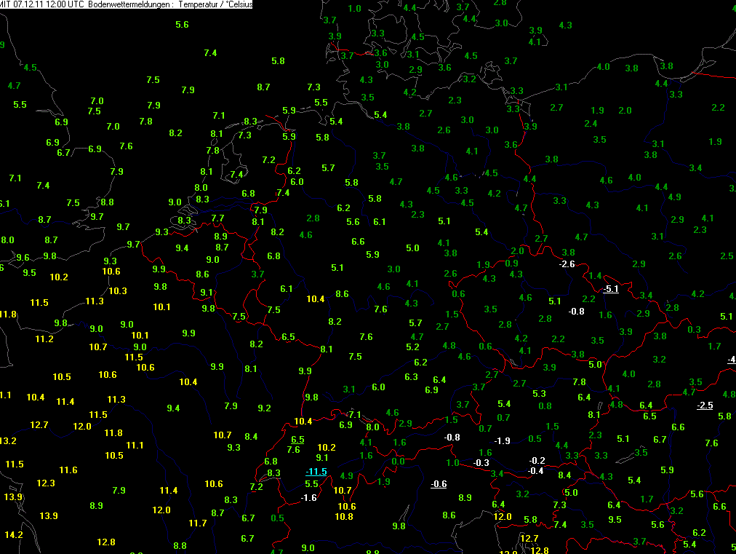
Task: Click the cyan -11.5 temperature reading
Action: tap(316, 472)
